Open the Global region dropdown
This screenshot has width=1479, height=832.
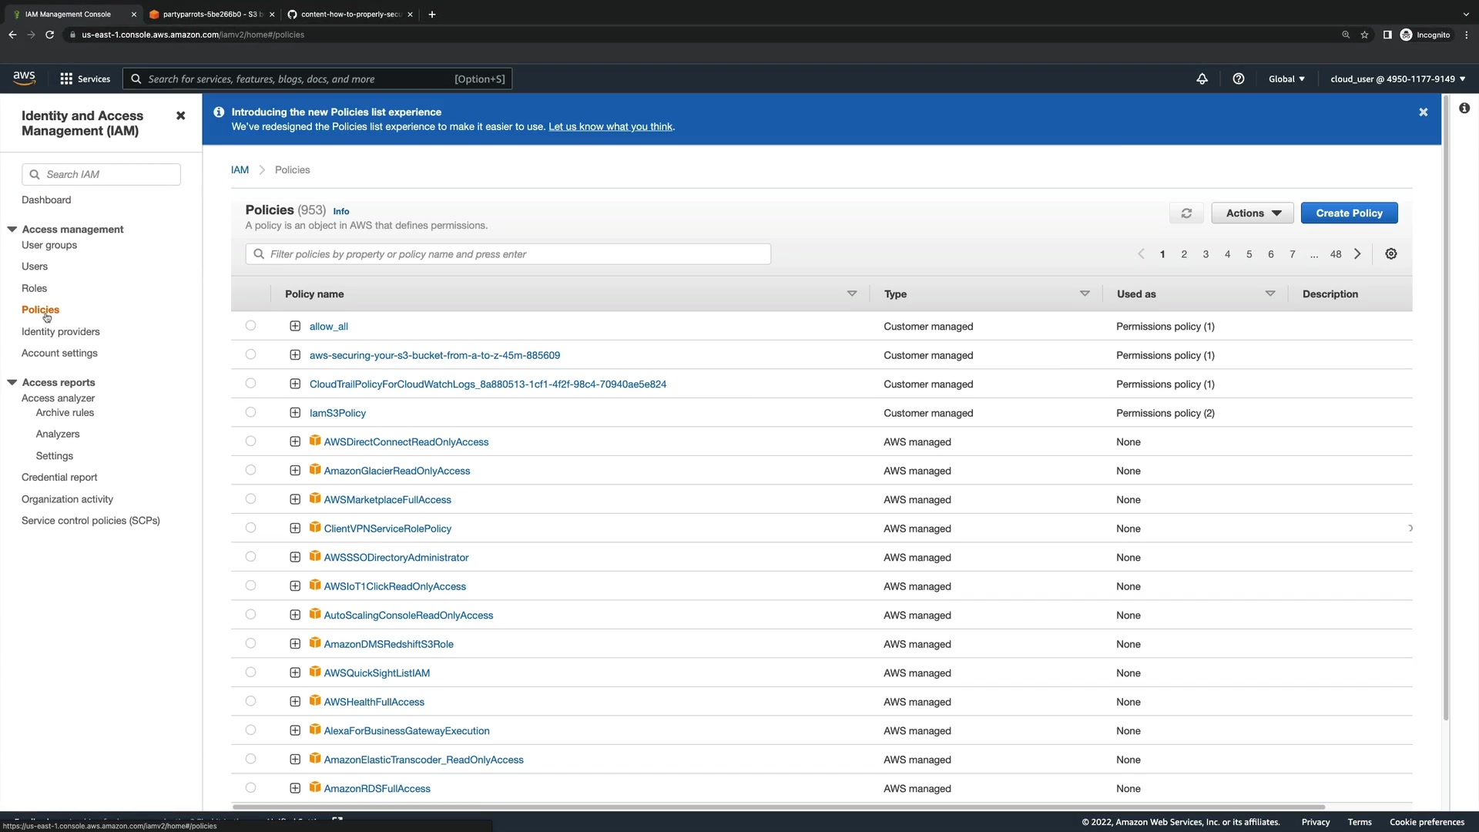tap(1286, 79)
